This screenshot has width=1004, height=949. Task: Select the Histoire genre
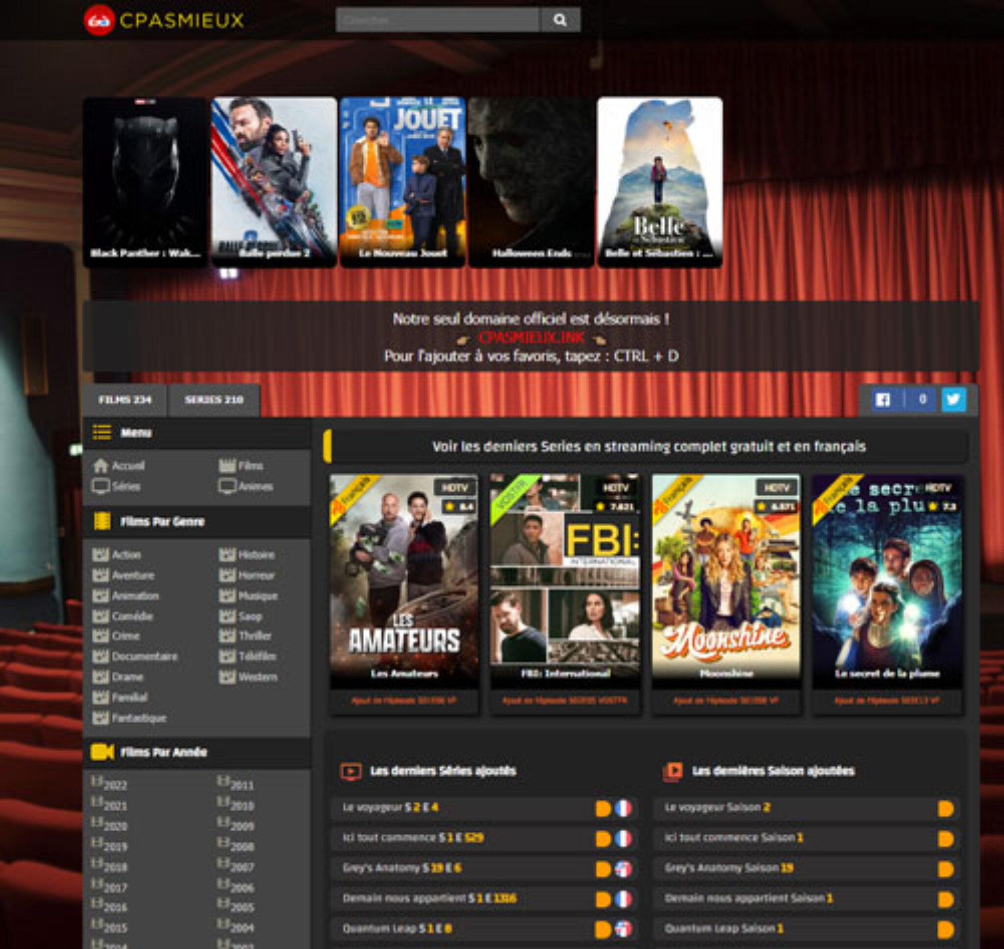point(247,555)
